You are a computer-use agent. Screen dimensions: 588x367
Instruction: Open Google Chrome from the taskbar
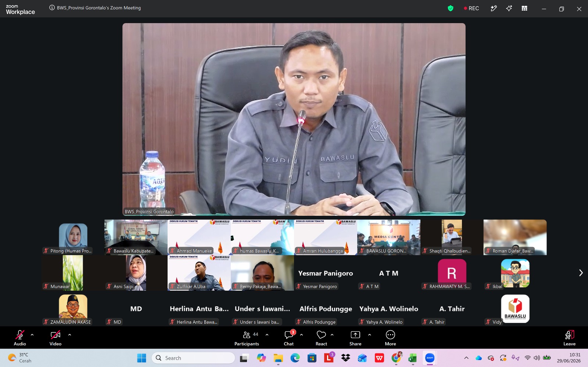(x=396, y=358)
